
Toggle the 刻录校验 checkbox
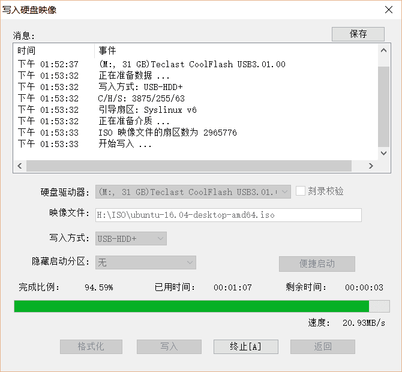click(x=301, y=191)
